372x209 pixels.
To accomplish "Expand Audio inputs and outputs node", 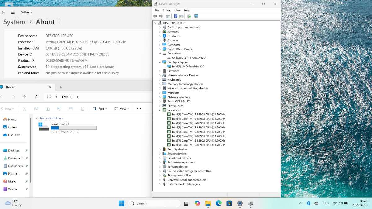I will 160,28.
